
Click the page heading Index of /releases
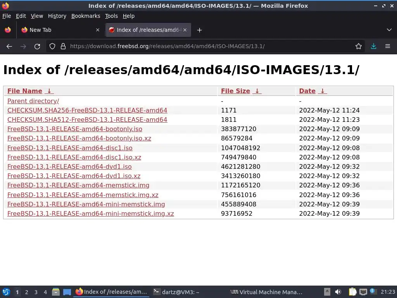(181, 70)
